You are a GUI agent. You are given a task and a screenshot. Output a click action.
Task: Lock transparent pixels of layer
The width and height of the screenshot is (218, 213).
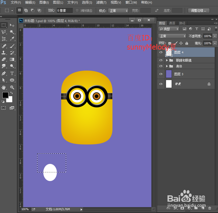170,43
